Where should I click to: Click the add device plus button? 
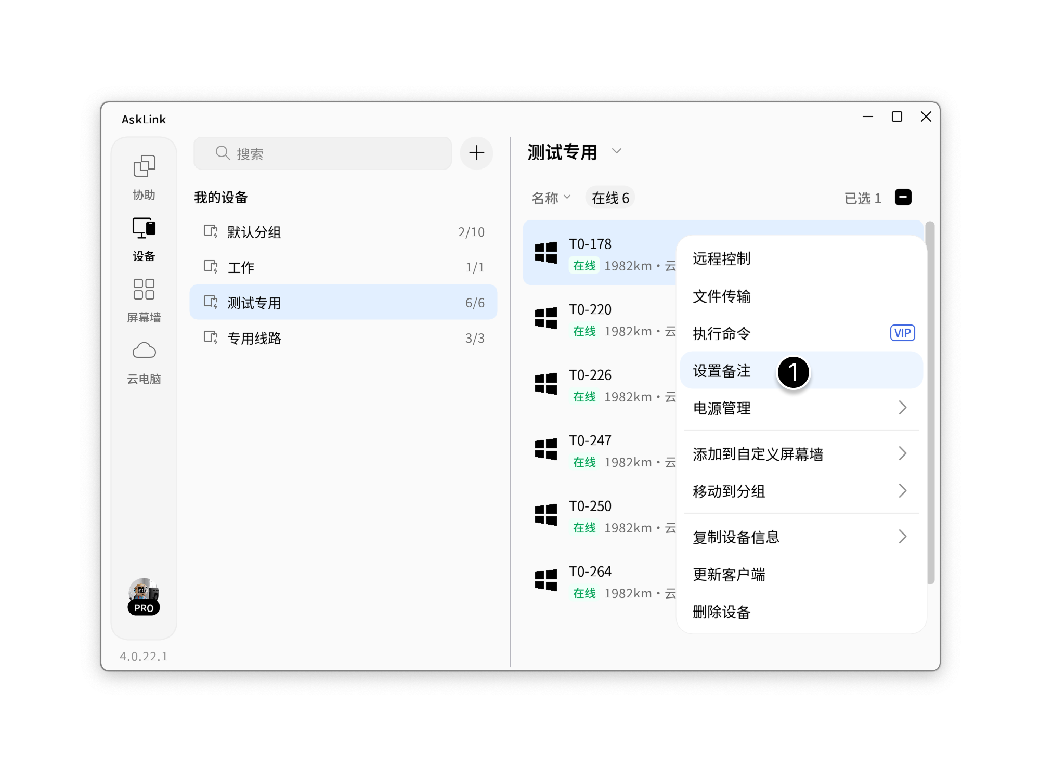(476, 153)
